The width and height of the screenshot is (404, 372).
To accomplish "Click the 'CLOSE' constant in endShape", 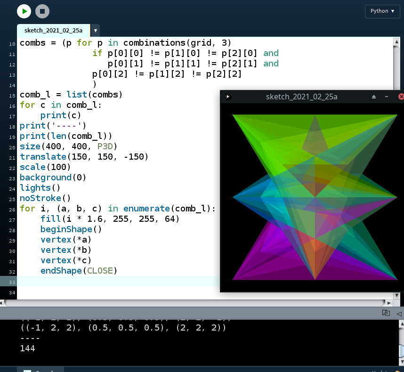I will (100, 271).
